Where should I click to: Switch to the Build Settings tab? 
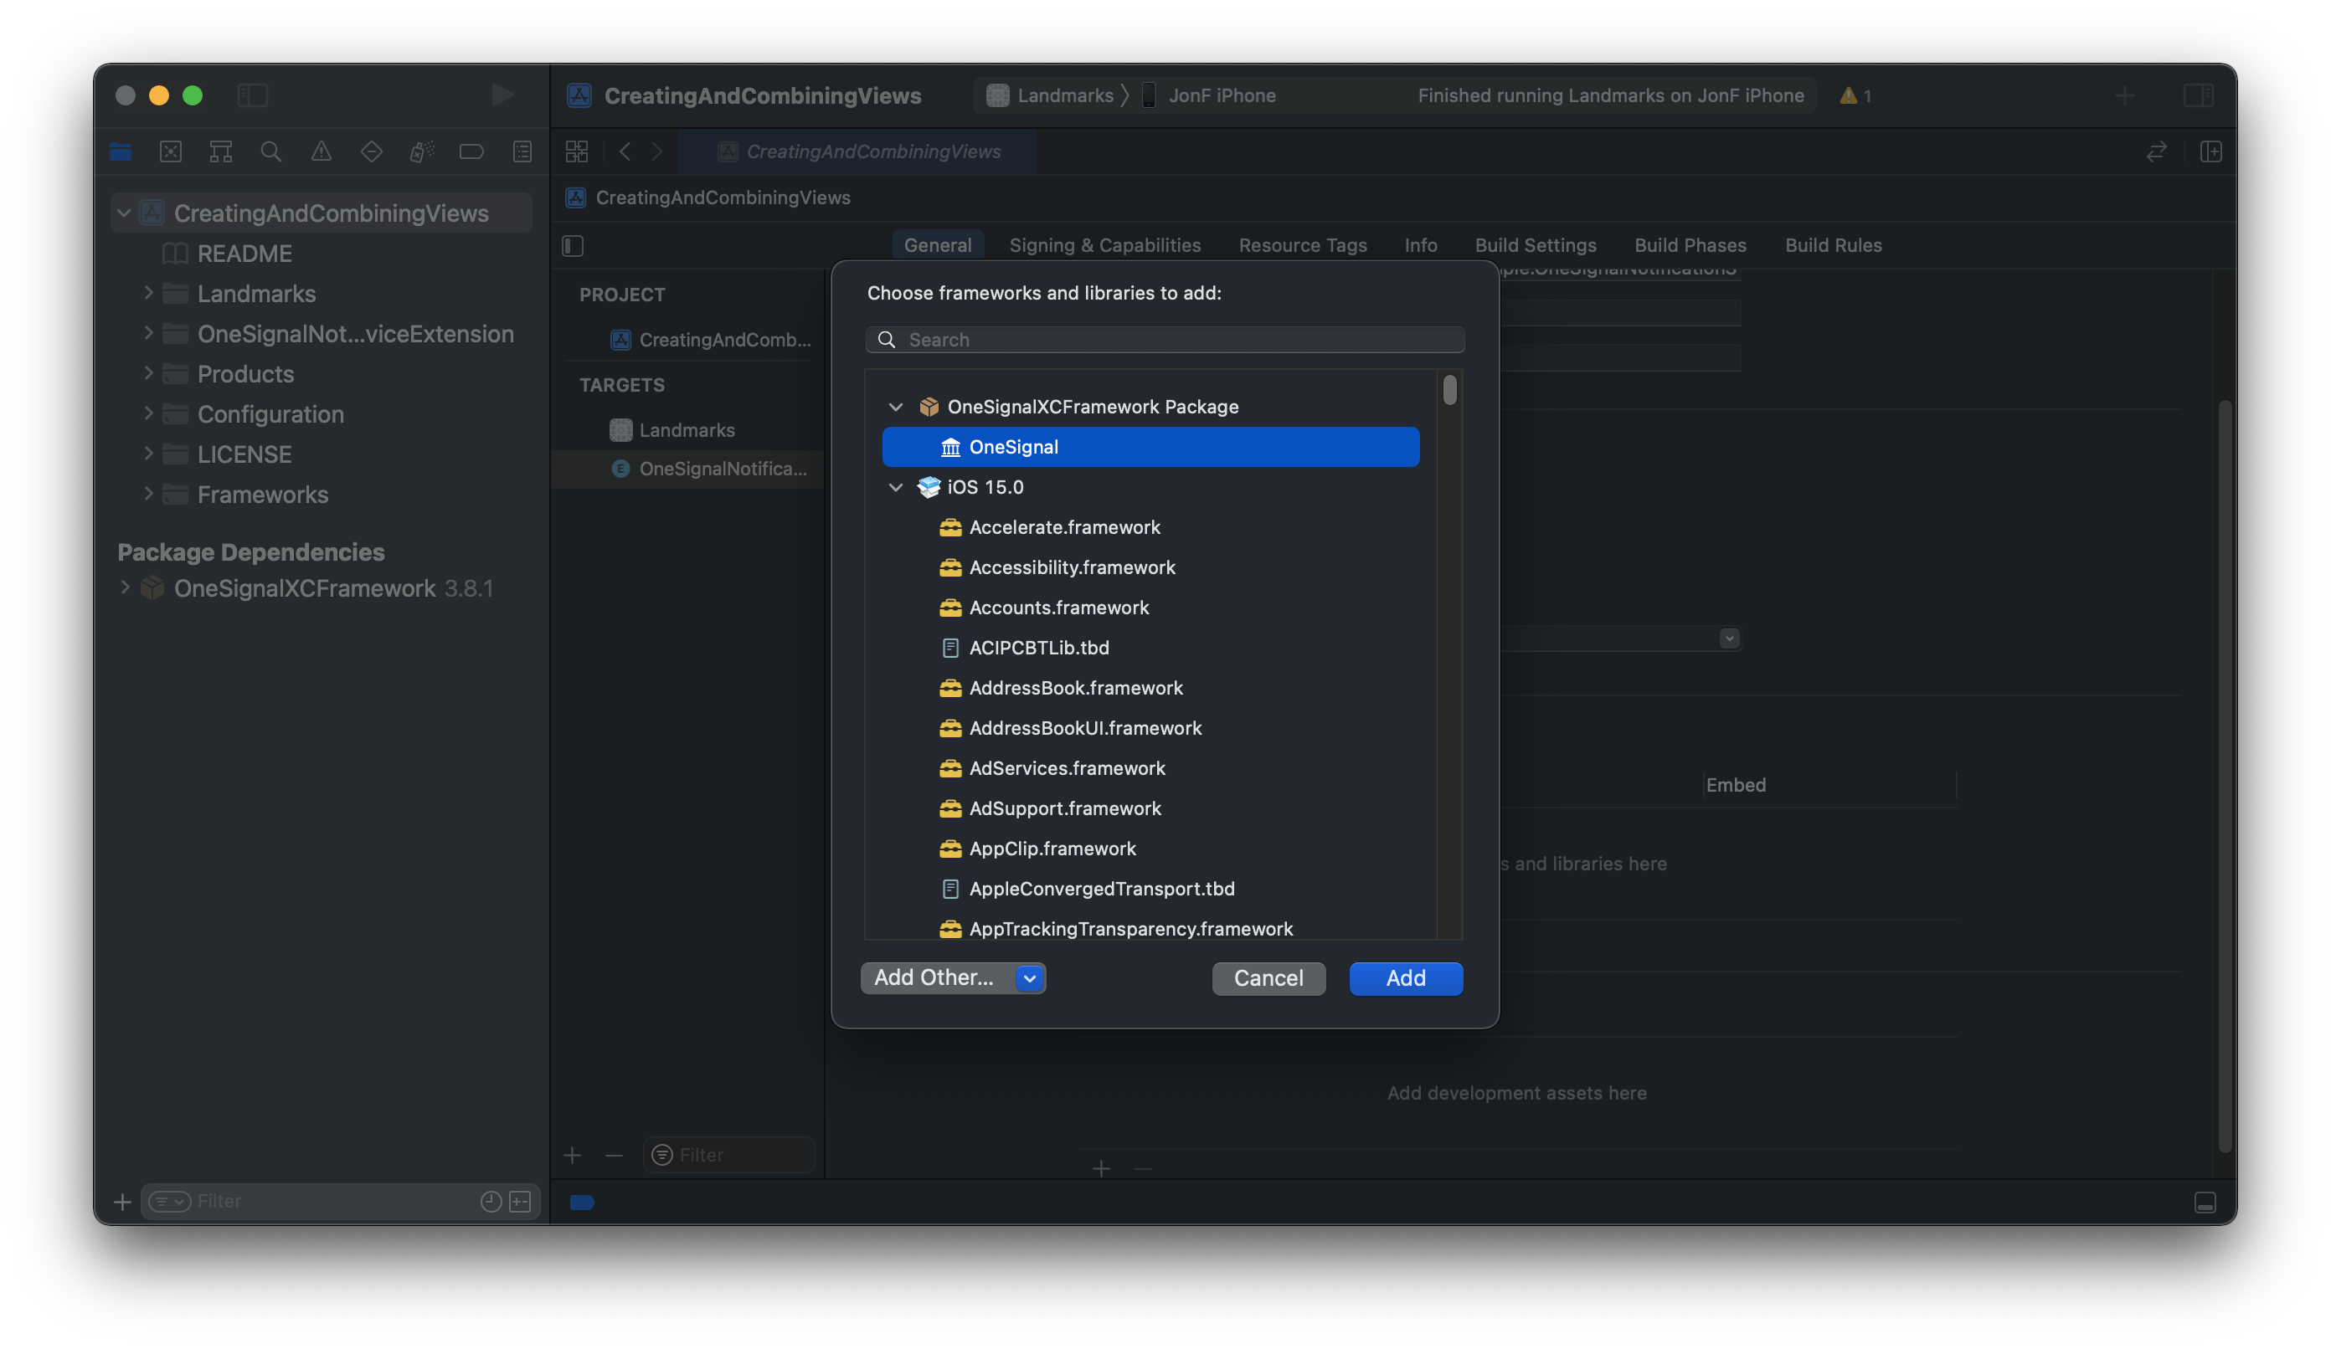[x=1535, y=245]
